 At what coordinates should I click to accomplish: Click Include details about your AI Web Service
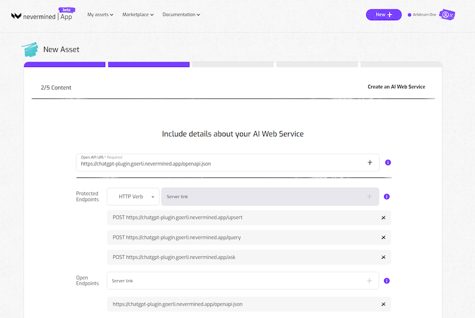233,134
